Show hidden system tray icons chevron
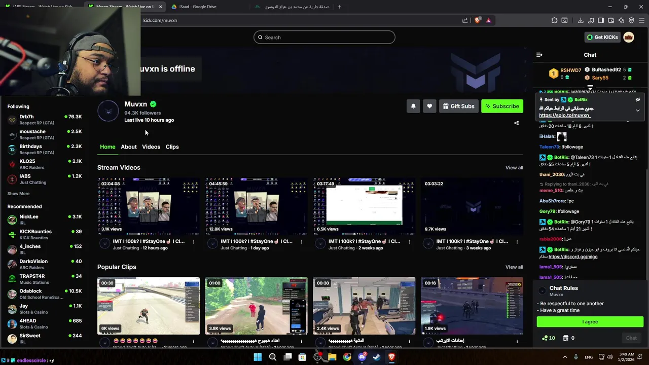Viewport: 649px width, 365px height. (565, 357)
